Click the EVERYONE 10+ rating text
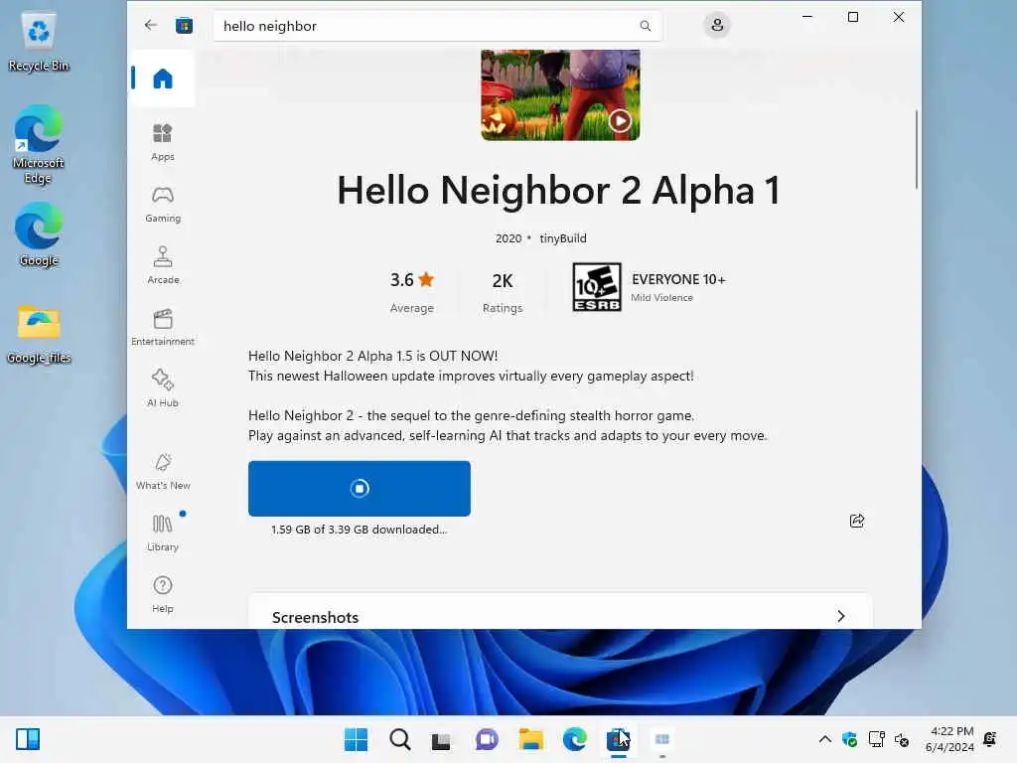Screen dimensions: 1017x763 pos(678,279)
